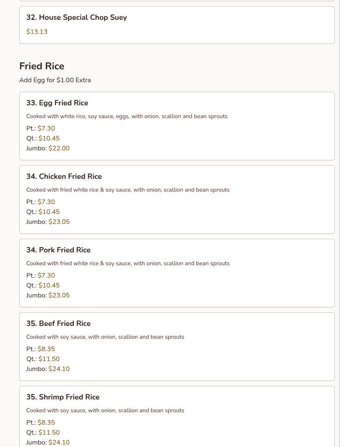Click the Egg Fried Rice description text
Screen dimensions: 348x447
(127, 117)
